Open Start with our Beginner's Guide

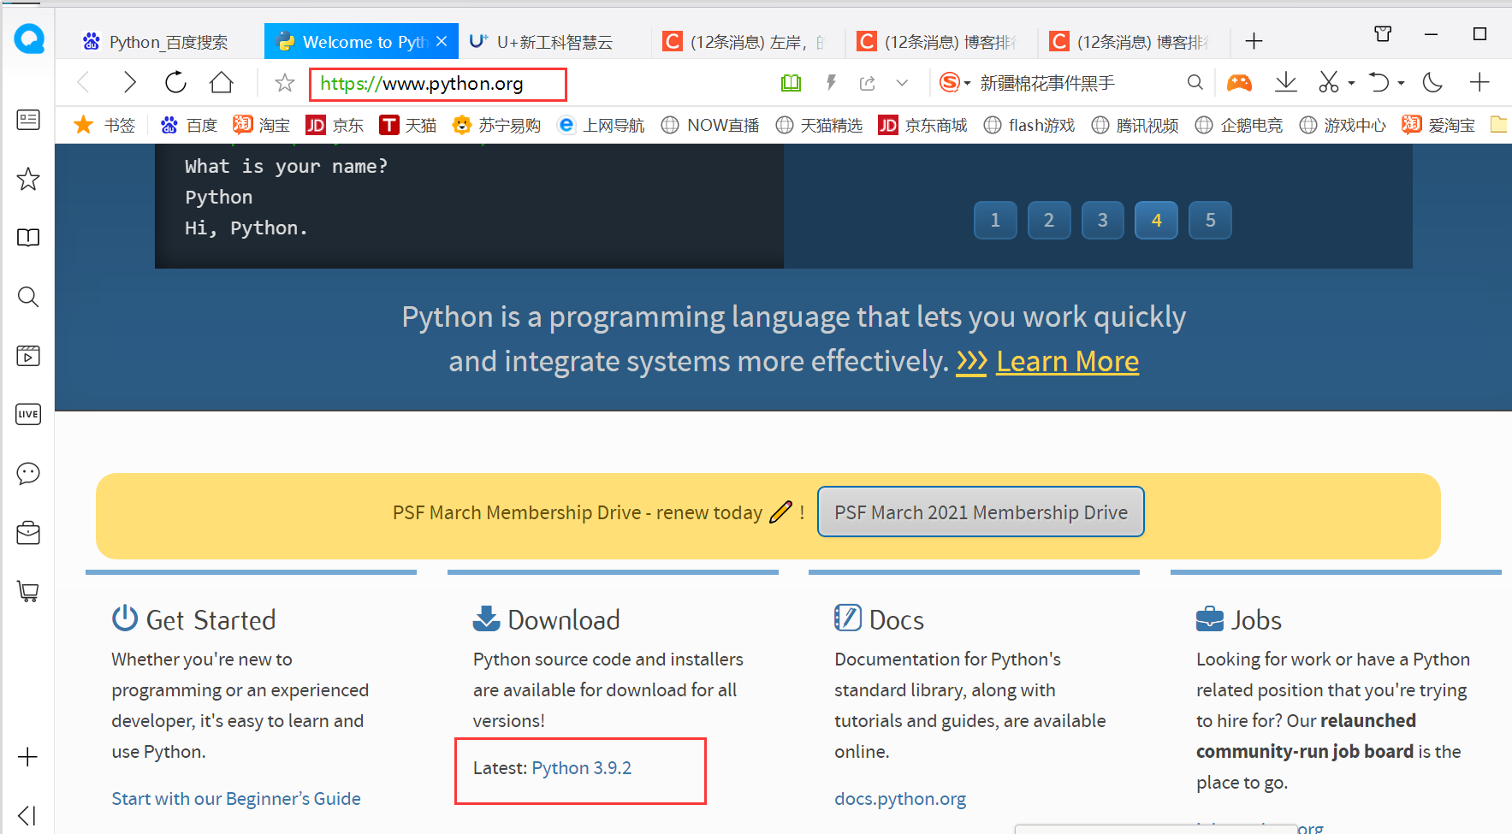[x=236, y=799]
